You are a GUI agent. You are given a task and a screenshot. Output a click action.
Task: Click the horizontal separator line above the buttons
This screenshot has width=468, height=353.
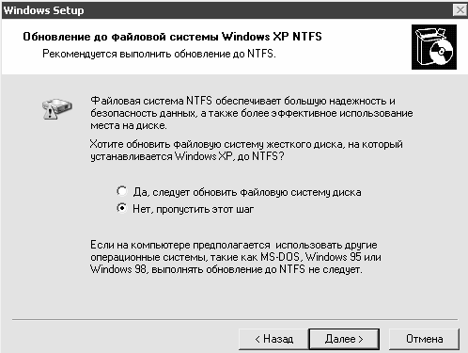point(235,320)
